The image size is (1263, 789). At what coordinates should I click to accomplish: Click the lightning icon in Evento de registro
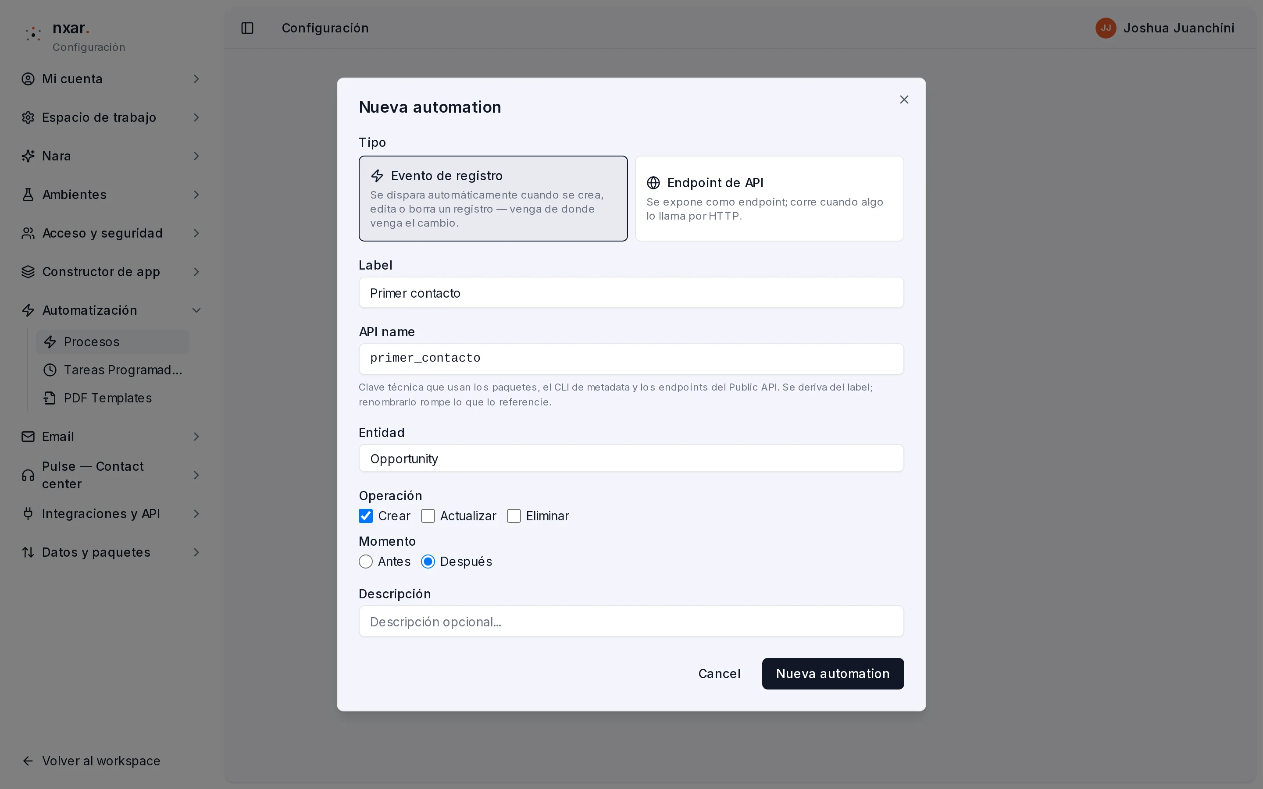point(377,176)
